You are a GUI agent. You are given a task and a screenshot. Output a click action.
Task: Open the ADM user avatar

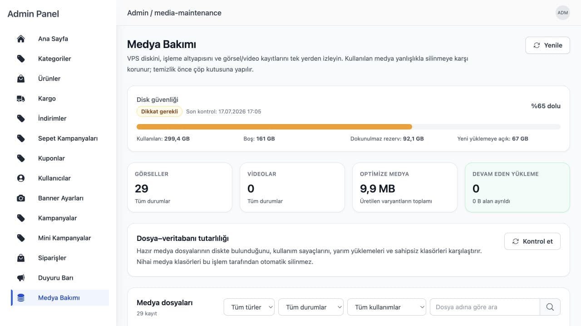[x=563, y=13]
